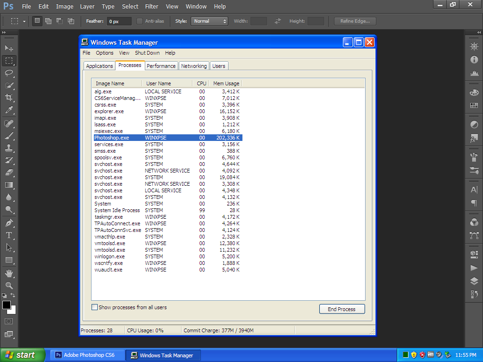Select the Path Selection tool
The width and height of the screenshot is (483, 362).
(9, 247)
